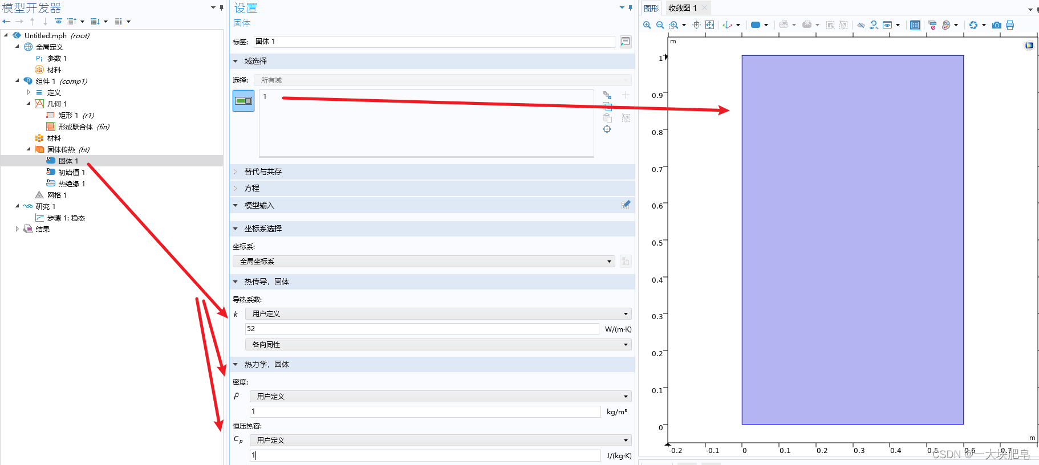Click the scene light aperture icon
Screen dimensions: 1039x465
click(x=973, y=25)
